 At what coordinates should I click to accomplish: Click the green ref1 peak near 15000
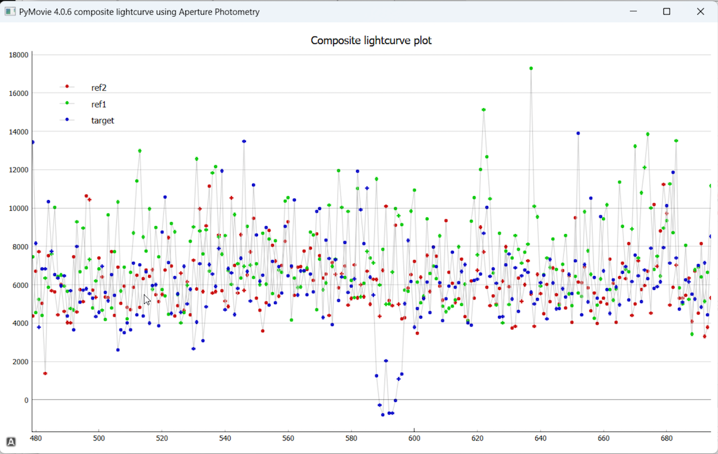(x=483, y=110)
